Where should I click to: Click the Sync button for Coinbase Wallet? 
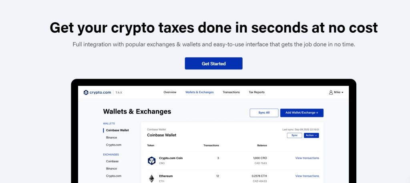(x=294, y=136)
